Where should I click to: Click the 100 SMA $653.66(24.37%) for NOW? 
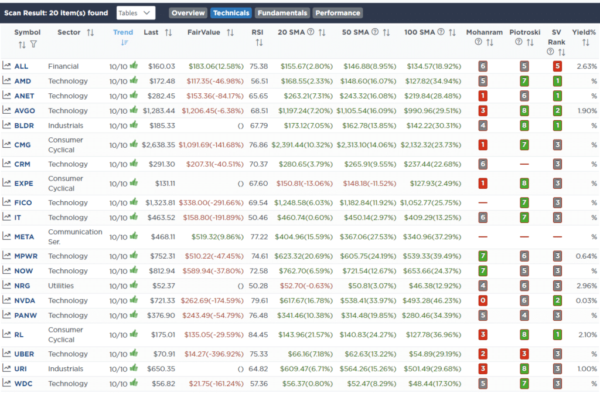[x=432, y=271]
